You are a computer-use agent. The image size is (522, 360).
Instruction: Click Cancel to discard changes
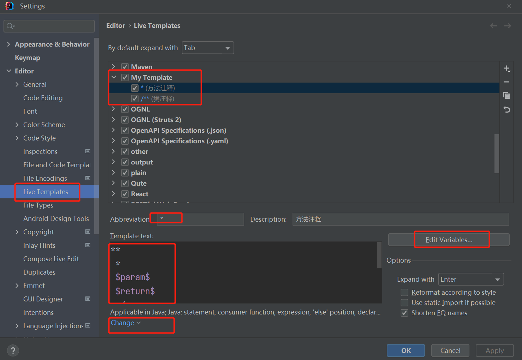(x=450, y=350)
